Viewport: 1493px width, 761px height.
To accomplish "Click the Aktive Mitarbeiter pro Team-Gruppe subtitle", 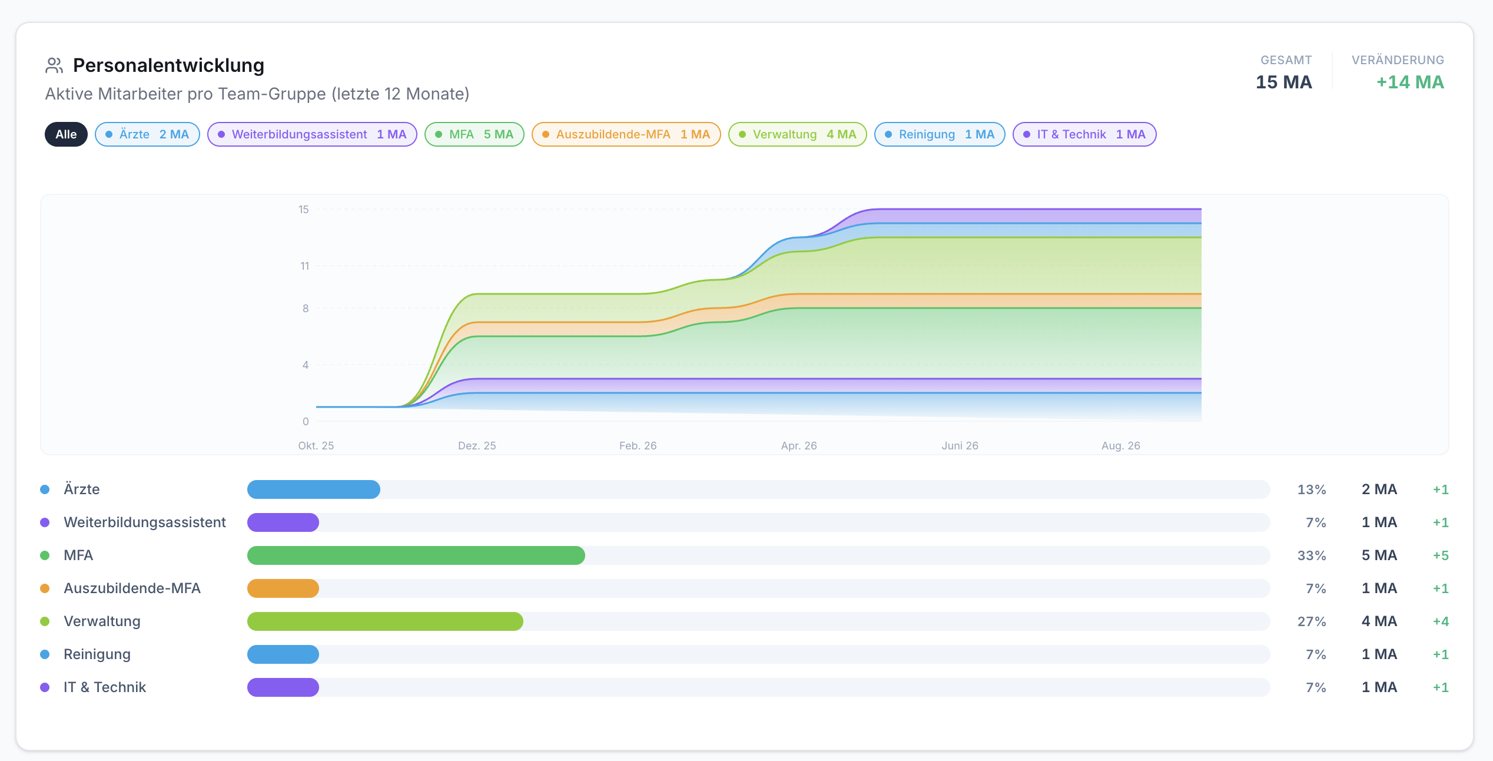I will click(x=257, y=94).
